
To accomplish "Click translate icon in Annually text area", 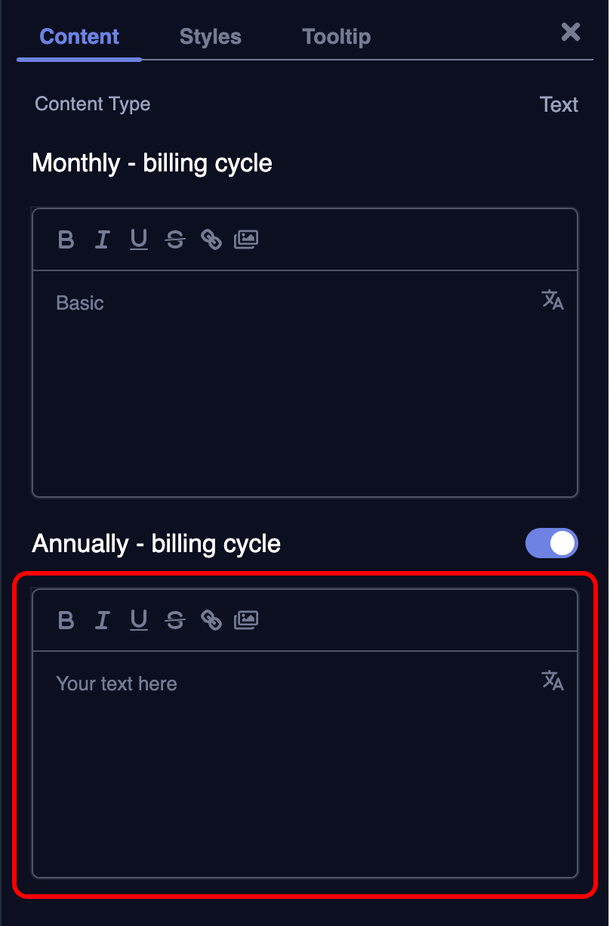I will (x=553, y=681).
